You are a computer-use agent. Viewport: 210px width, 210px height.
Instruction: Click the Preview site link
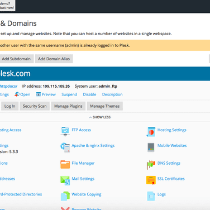(49, 94)
